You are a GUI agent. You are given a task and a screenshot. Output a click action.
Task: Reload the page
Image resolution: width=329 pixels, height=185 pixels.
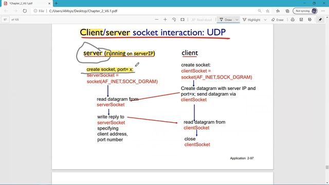pos(25,11)
